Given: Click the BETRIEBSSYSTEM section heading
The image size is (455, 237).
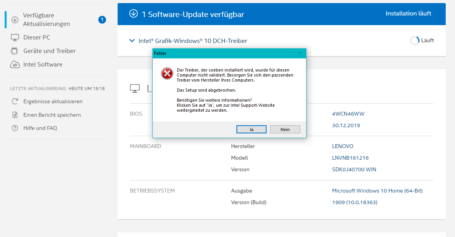Looking at the screenshot, I should [x=152, y=191].
